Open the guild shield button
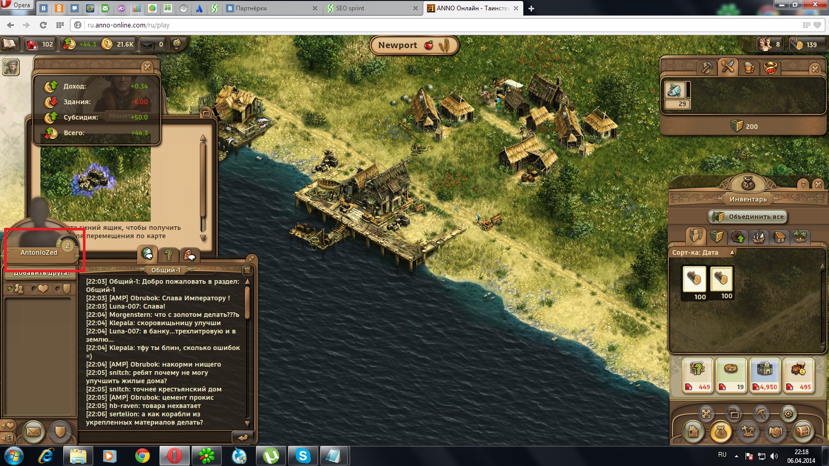Viewport: 829px width, 466px height. point(60,431)
